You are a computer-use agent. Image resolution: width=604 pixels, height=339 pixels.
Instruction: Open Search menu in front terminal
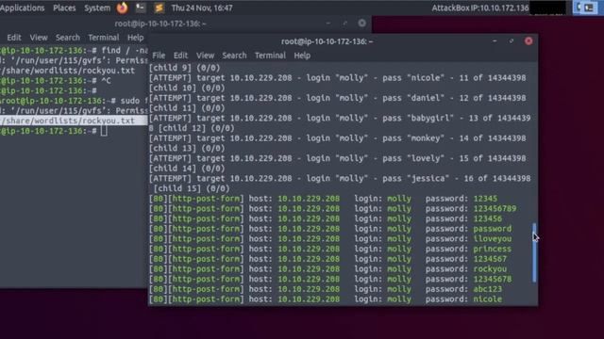(x=234, y=56)
